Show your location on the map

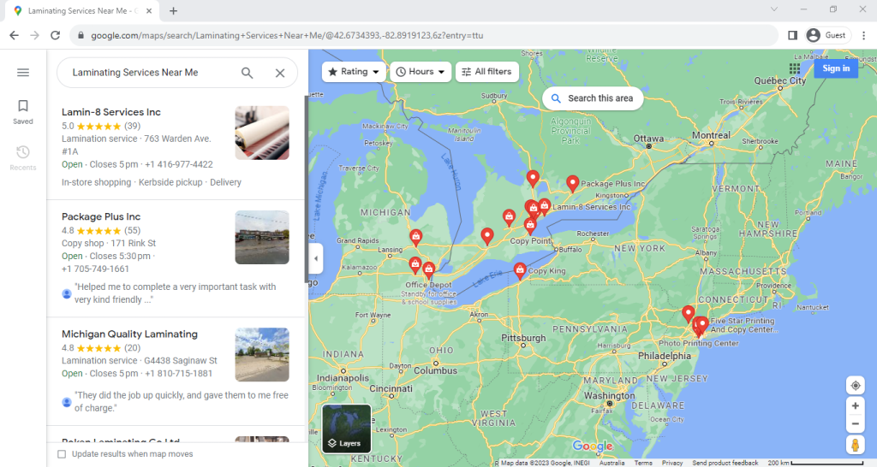(856, 386)
